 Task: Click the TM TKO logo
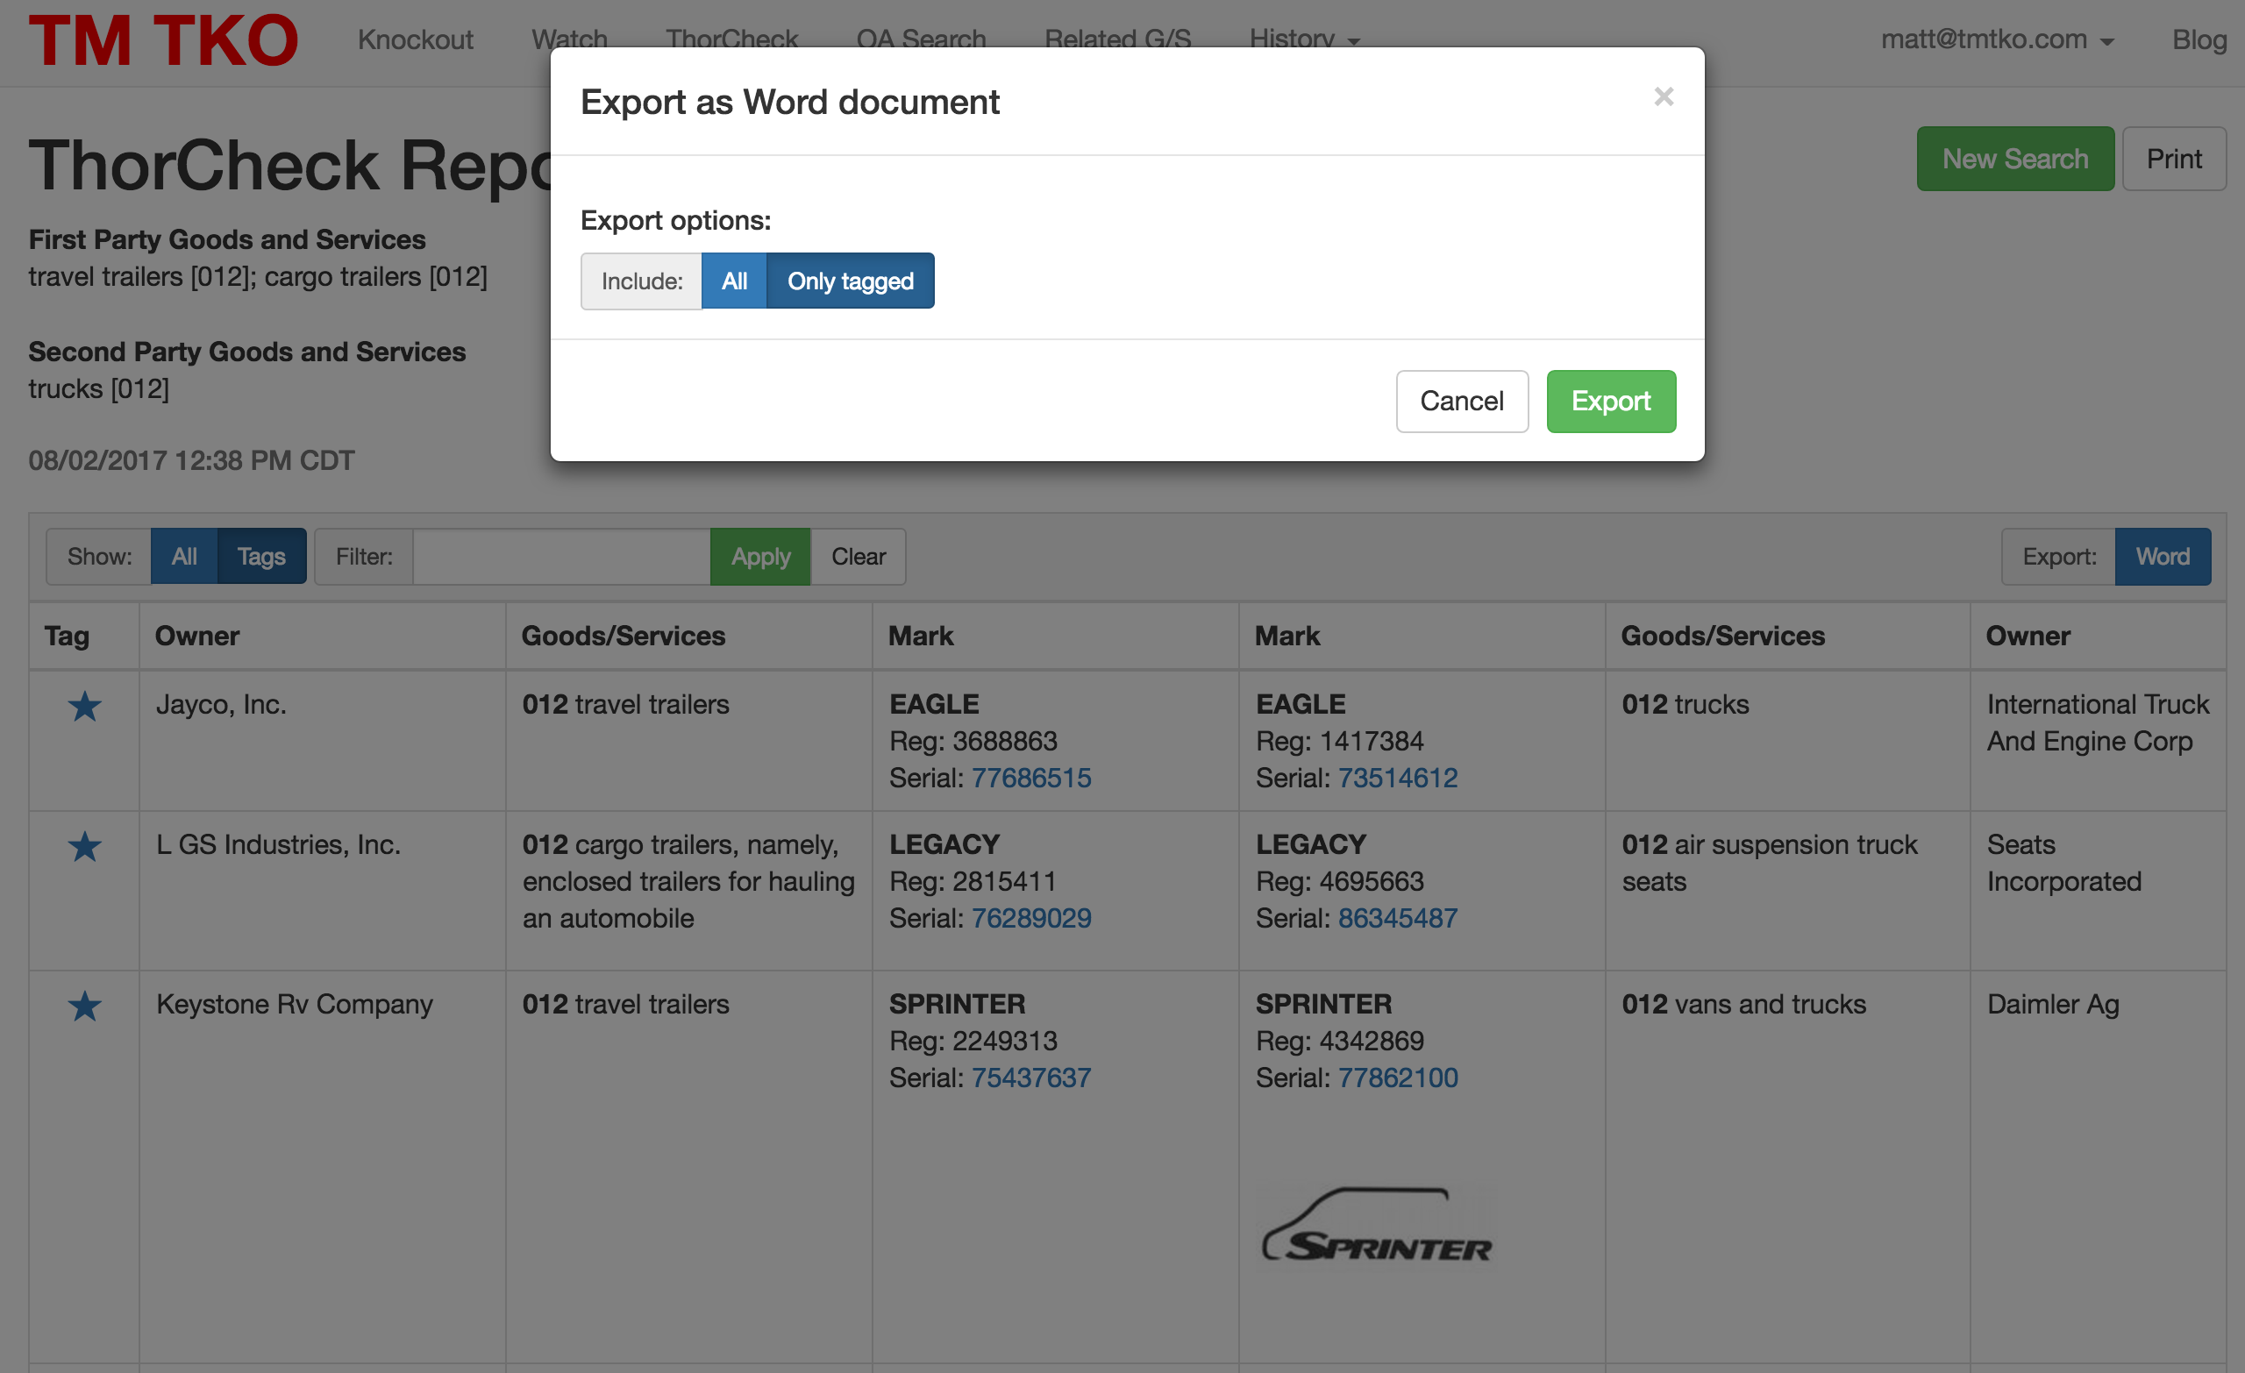[x=163, y=41]
